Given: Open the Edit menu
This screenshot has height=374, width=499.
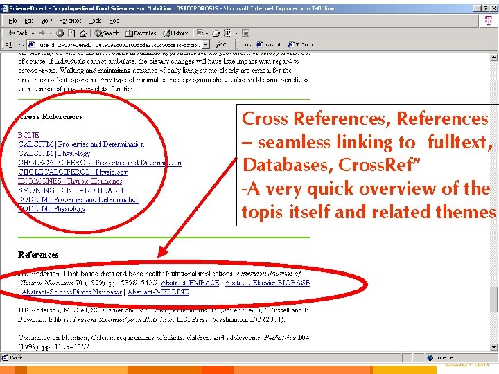Looking at the screenshot, I should [x=28, y=21].
